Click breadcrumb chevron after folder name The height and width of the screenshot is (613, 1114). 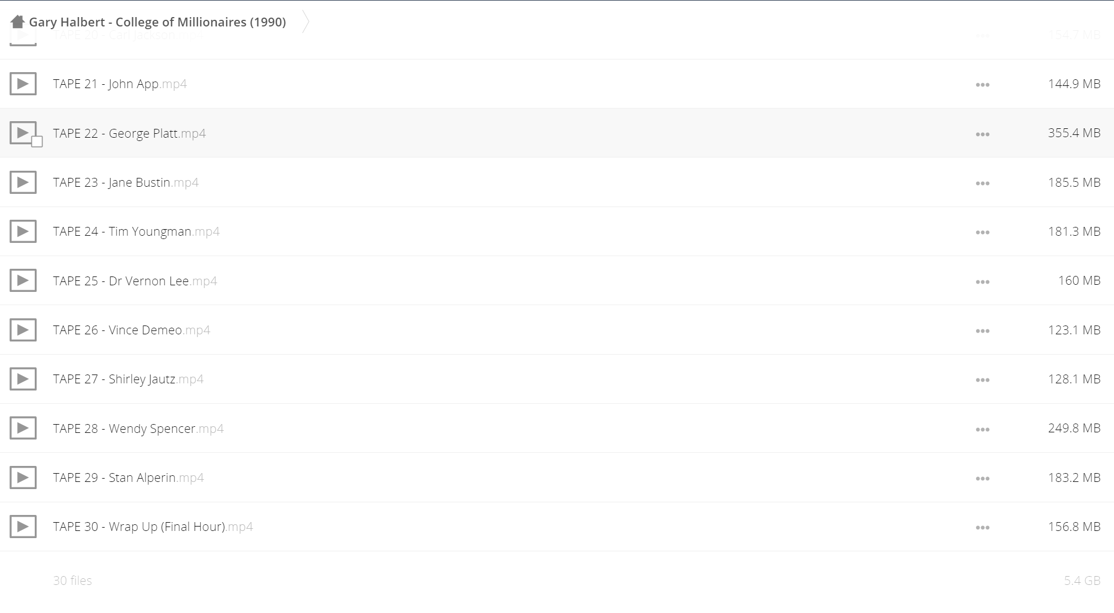click(x=306, y=22)
